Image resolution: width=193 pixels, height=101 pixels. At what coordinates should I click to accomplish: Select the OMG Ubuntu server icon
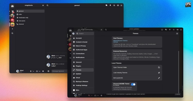click(12, 25)
